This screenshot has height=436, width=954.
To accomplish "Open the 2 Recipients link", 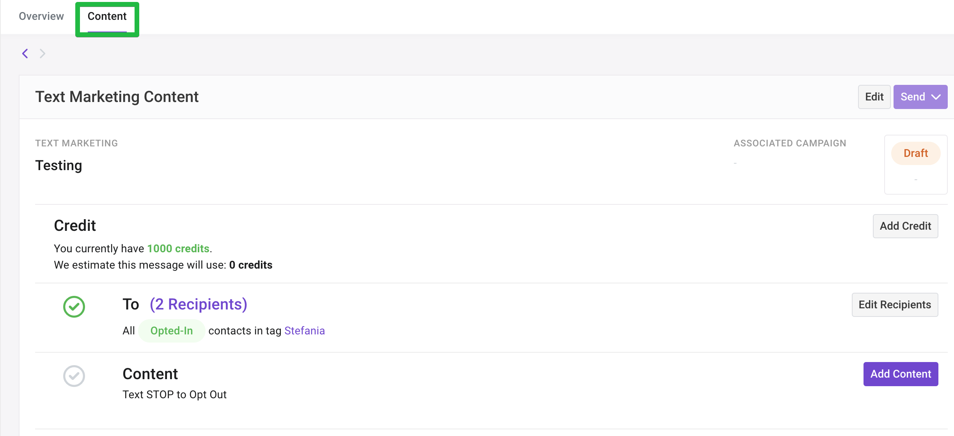I will tap(199, 304).
